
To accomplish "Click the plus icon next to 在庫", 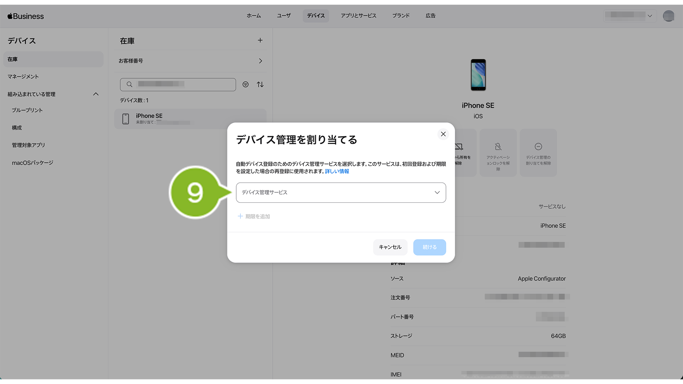I will pyautogui.click(x=260, y=40).
